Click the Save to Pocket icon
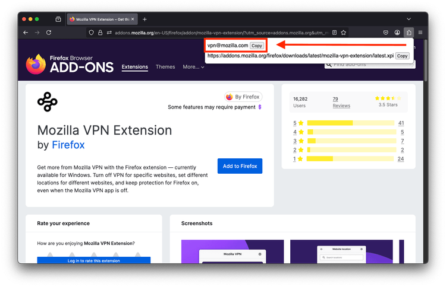The image size is (446, 287). click(385, 32)
